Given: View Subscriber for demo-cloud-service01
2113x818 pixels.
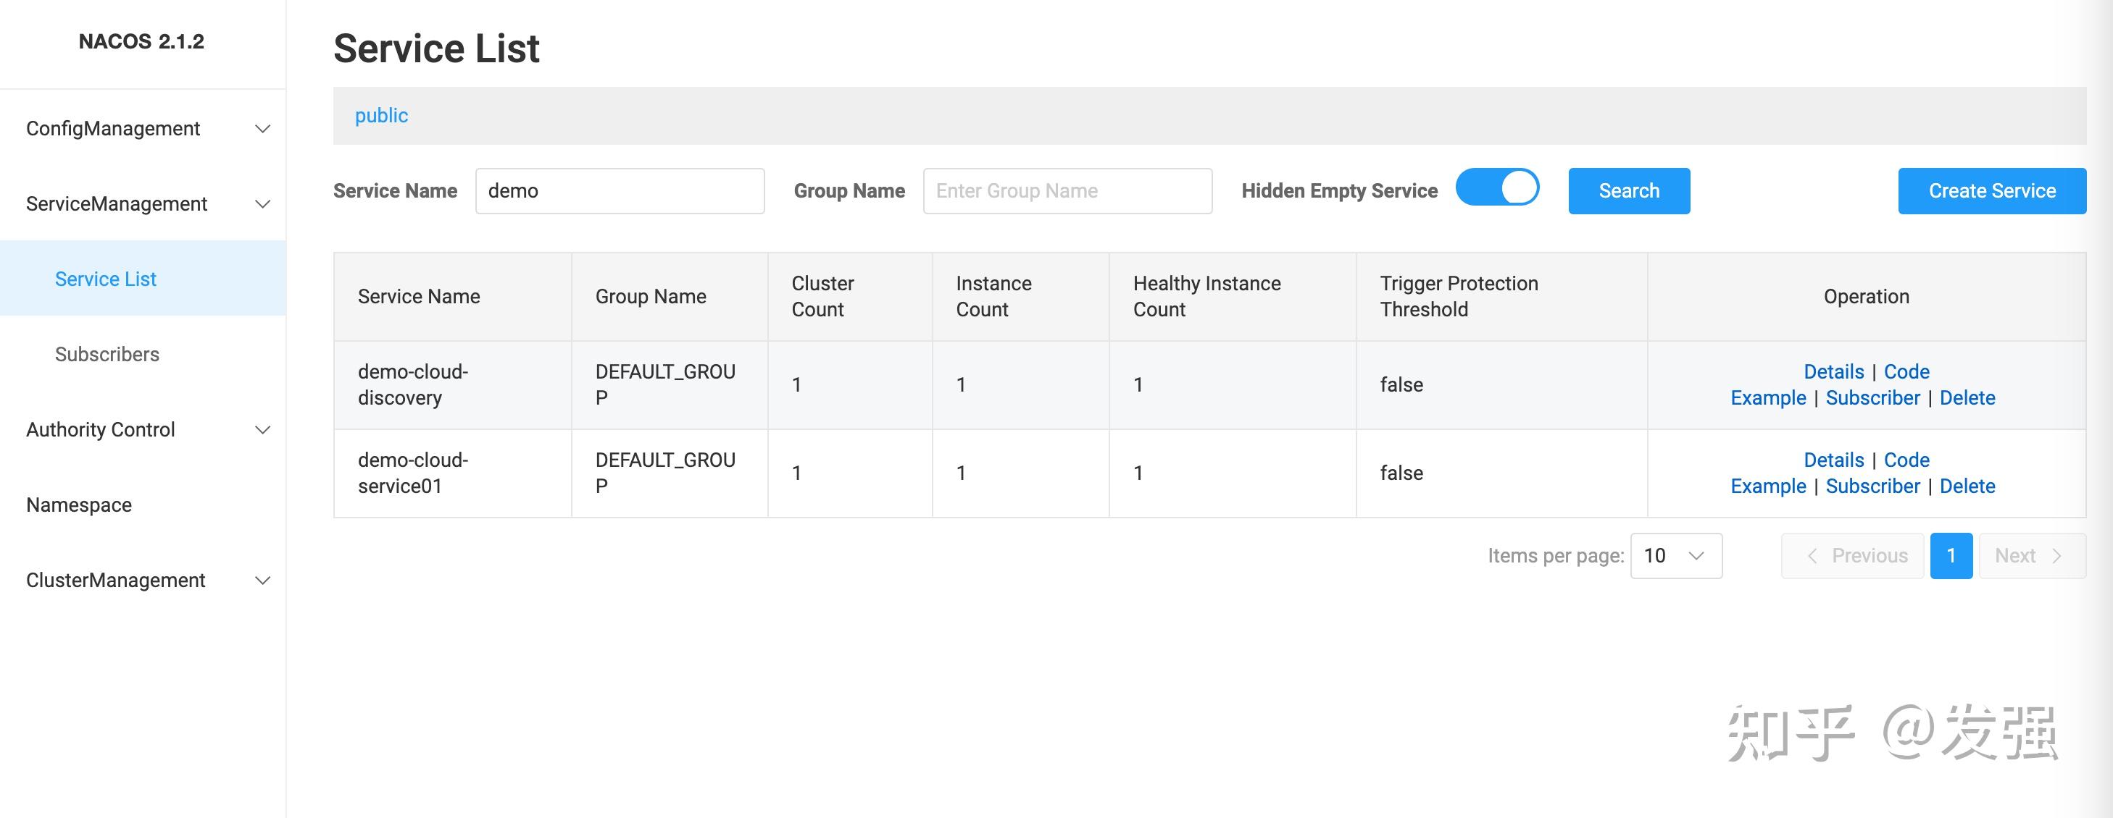Looking at the screenshot, I should click(x=1872, y=486).
